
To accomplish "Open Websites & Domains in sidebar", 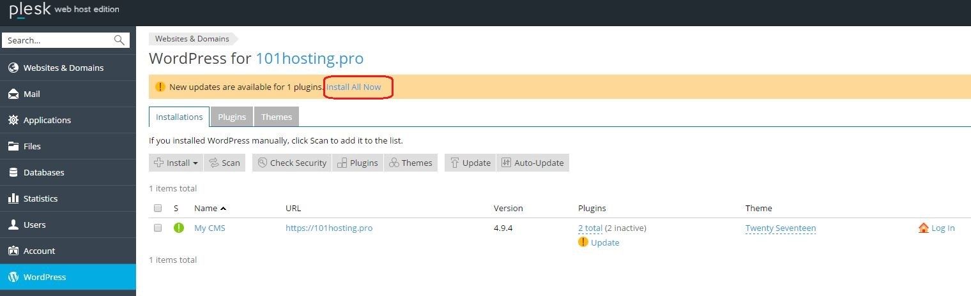I will pos(68,68).
